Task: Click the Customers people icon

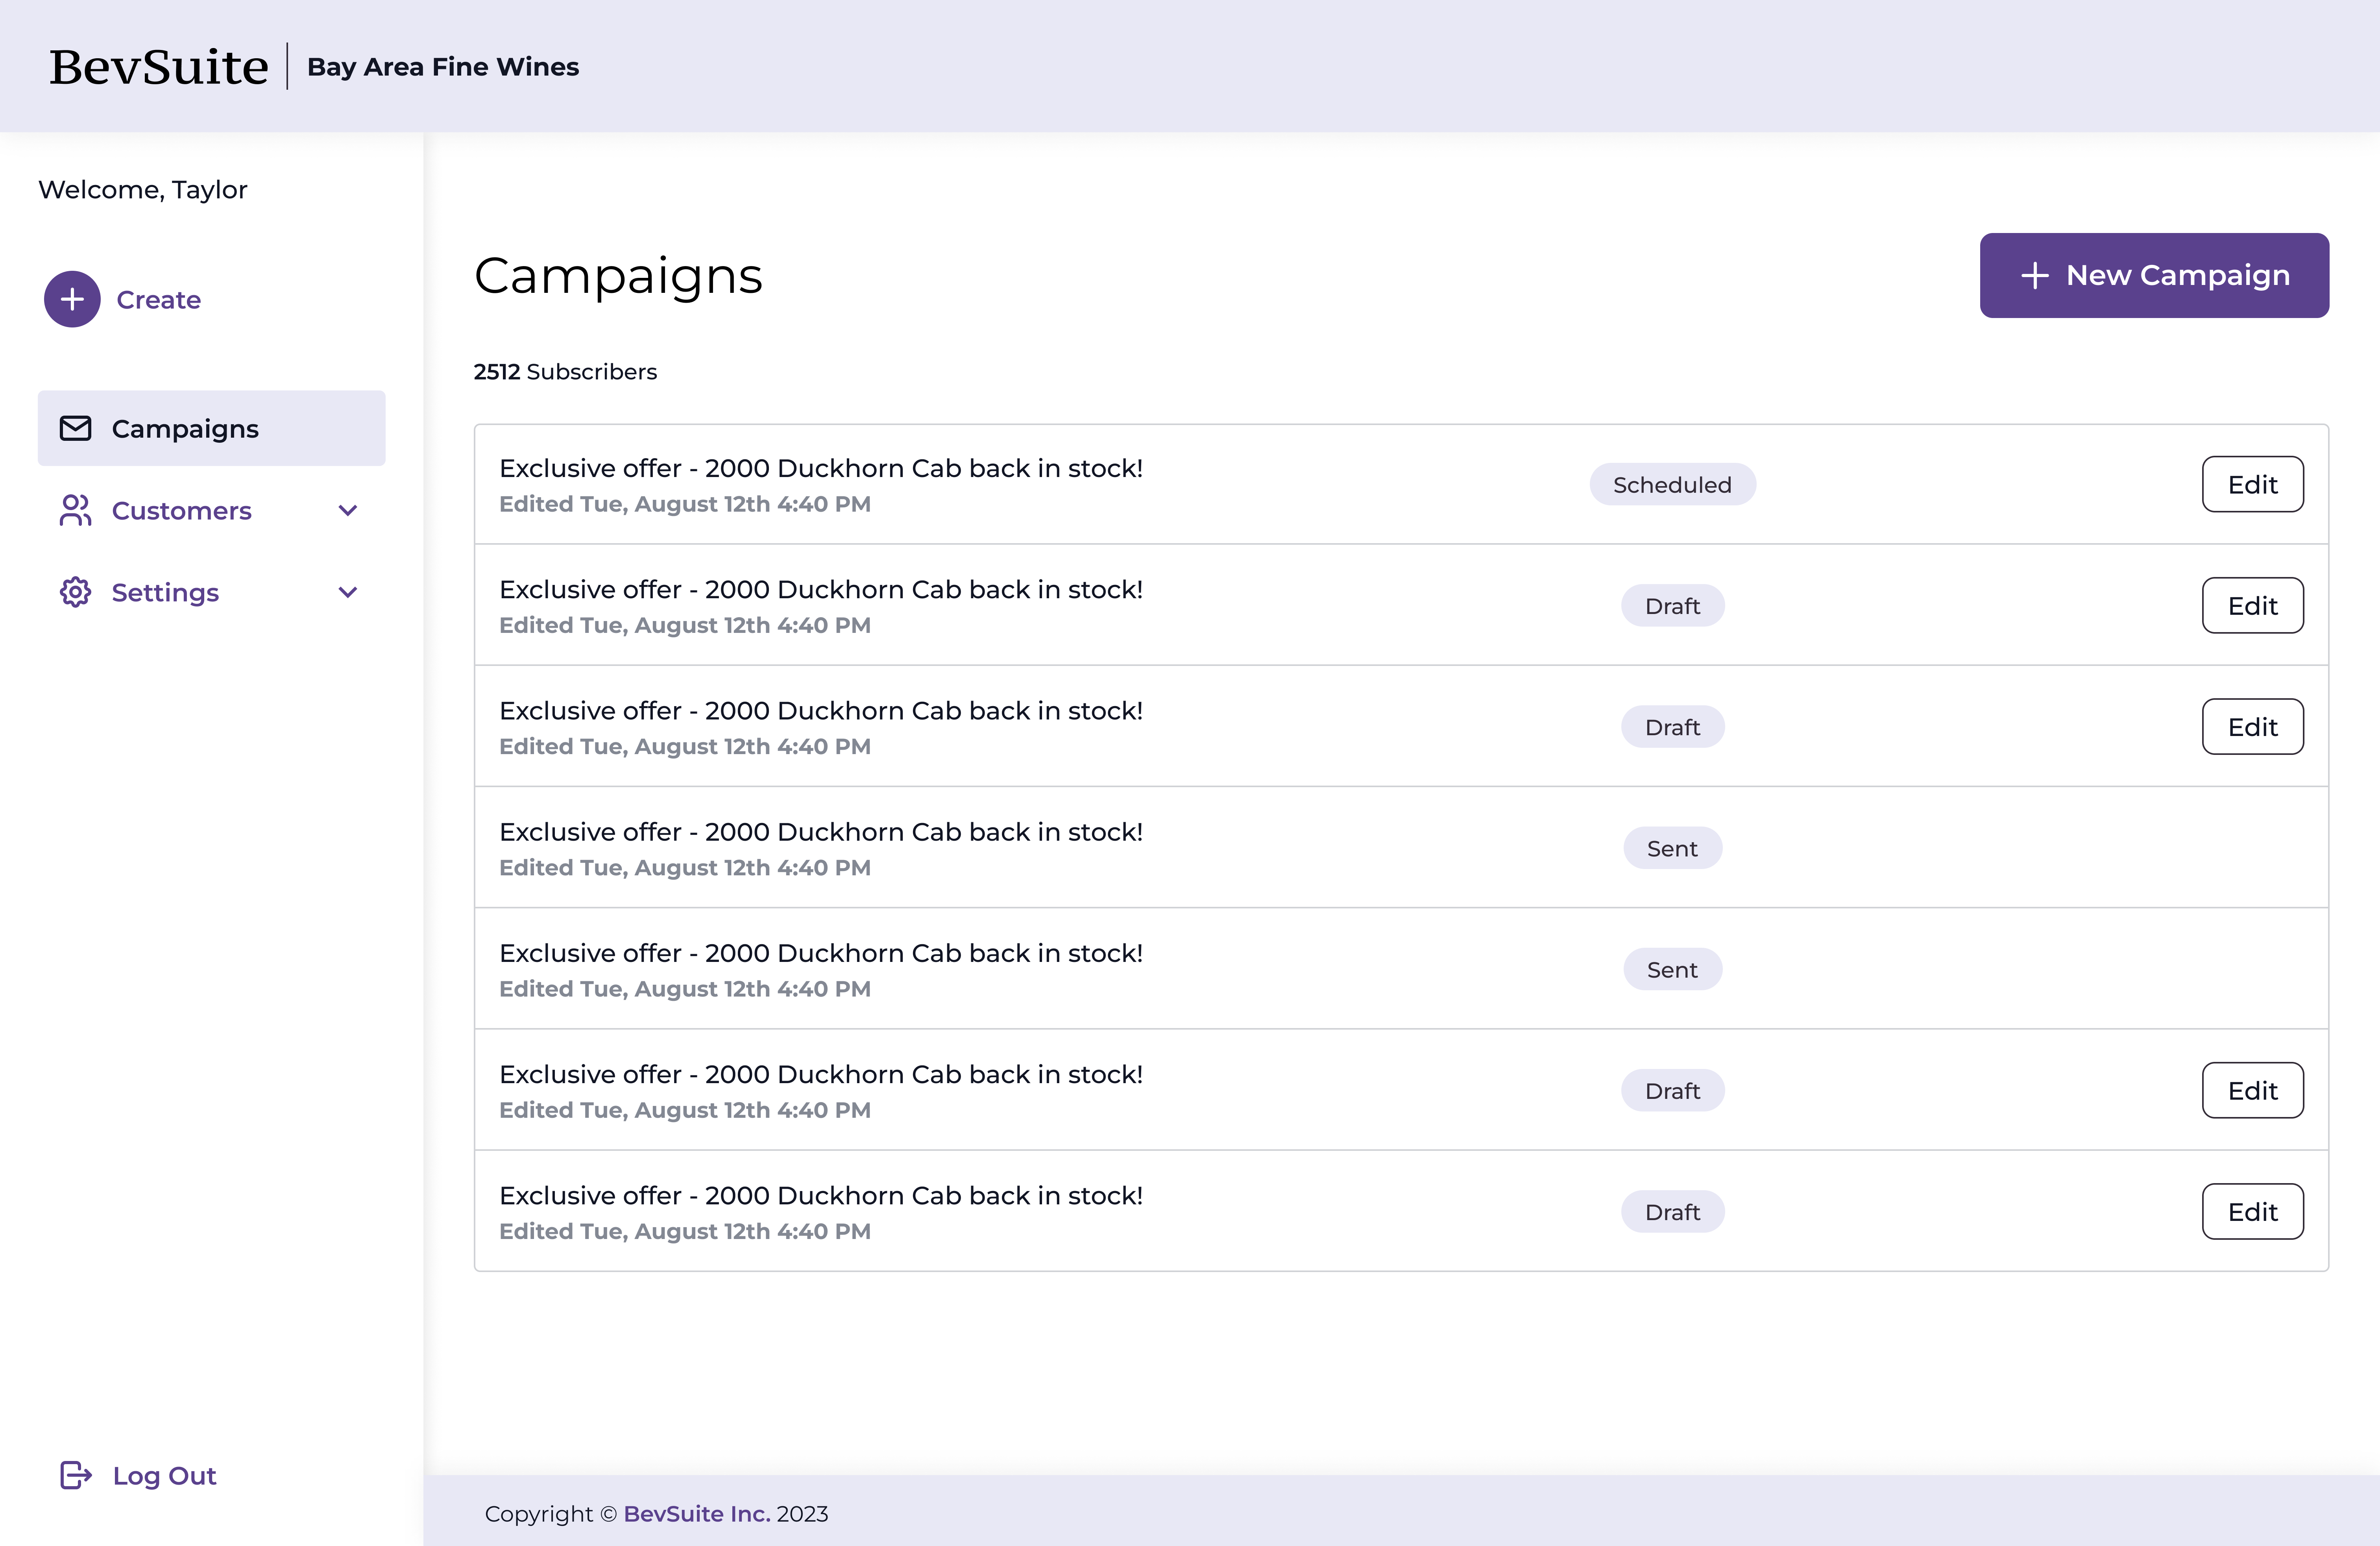Action: pos(75,510)
